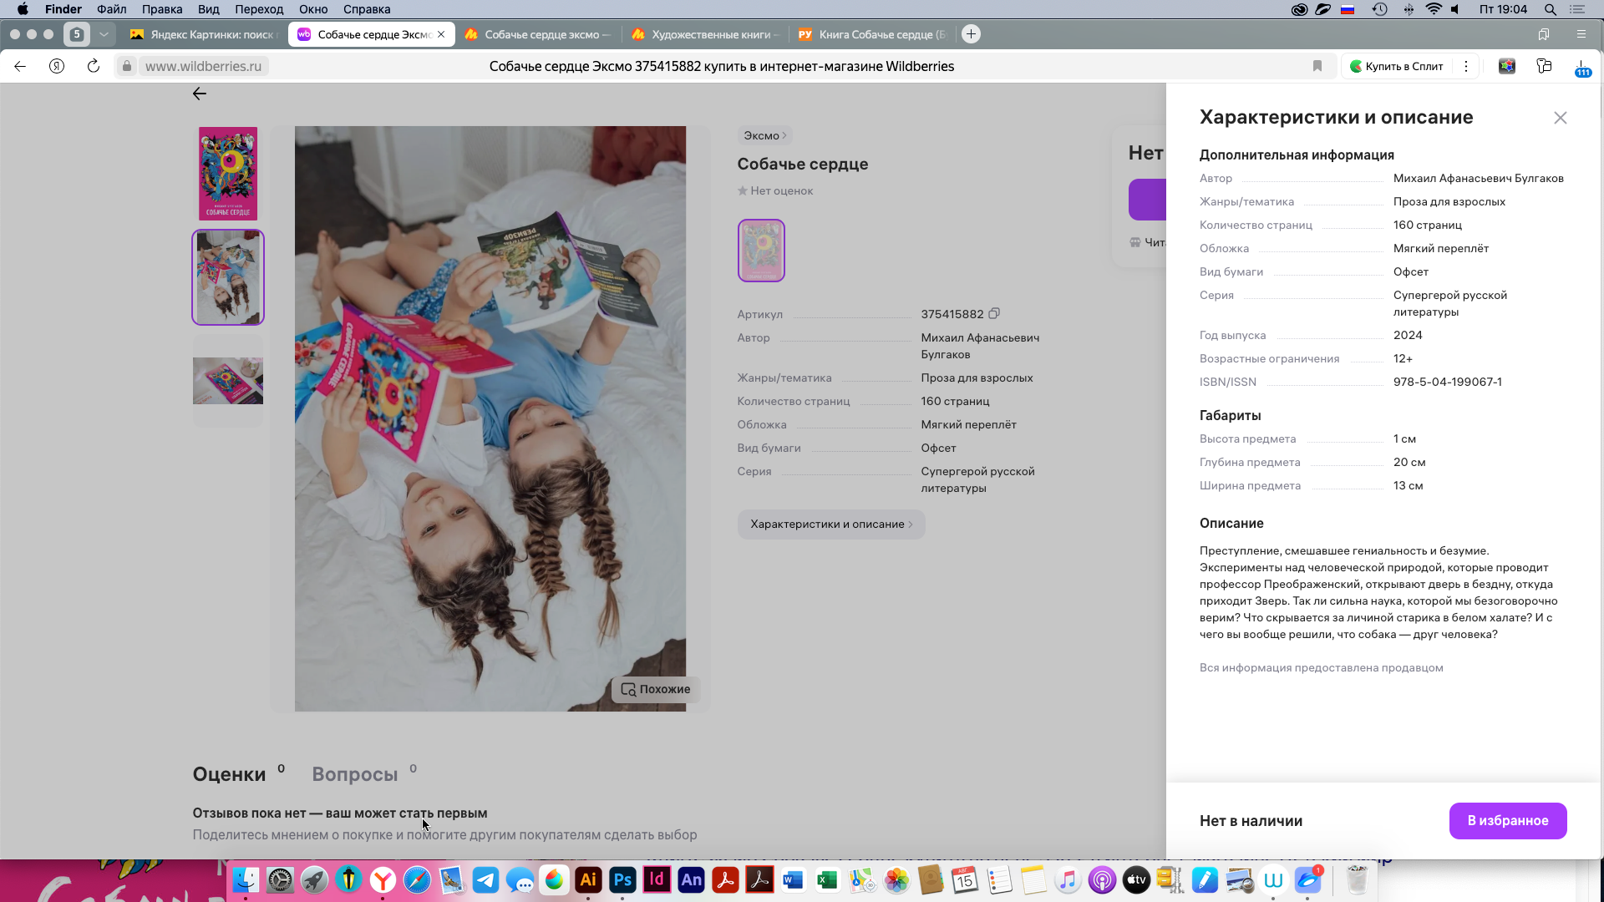The width and height of the screenshot is (1604, 902).
Task: Select the book cover thumbnail
Action: pos(228,174)
